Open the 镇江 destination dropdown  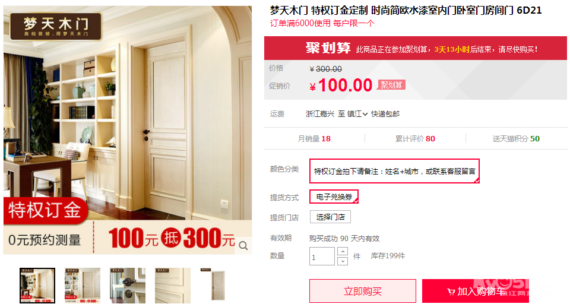coord(357,114)
